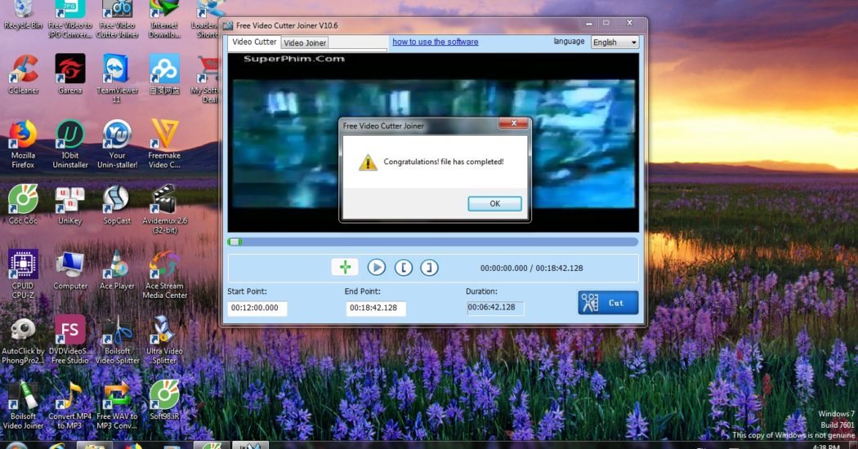Click the play button below the video
Screen dimensions: 858x449
pyautogui.click(x=376, y=268)
